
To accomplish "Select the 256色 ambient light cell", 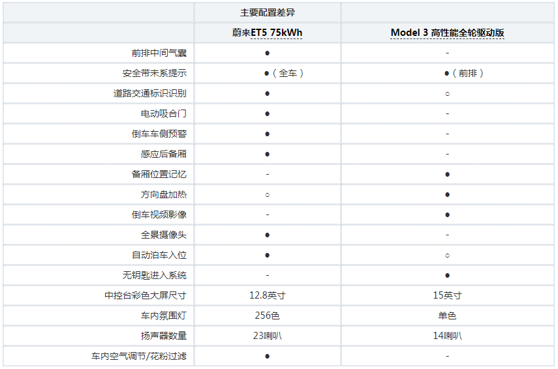I will coord(268,316).
